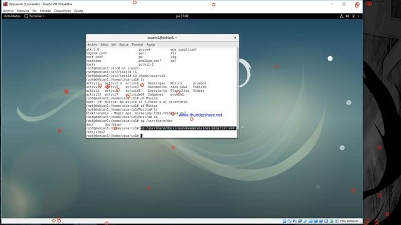This screenshot has height=225, width=401.
Task: Open GNOME Actividades overview
Action: coord(13,16)
